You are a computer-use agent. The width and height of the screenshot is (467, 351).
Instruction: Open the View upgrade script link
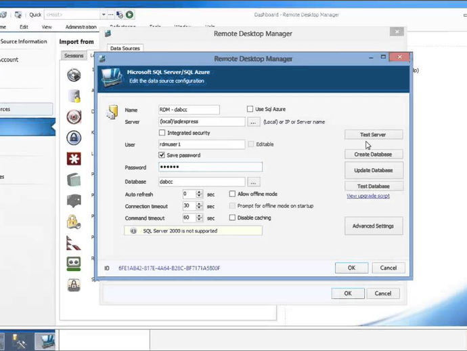coord(368,196)
